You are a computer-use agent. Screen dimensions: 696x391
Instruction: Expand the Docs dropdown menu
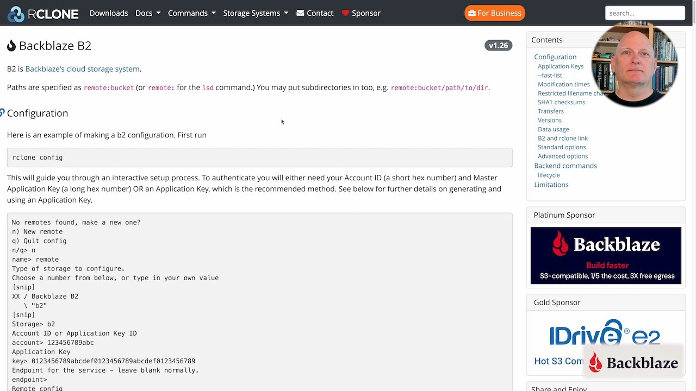pos(148,13)
